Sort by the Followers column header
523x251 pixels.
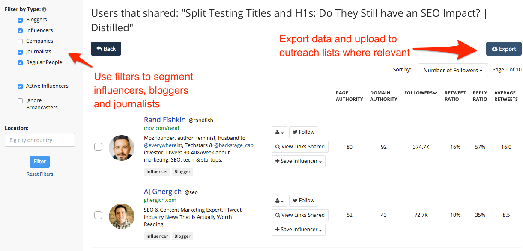tap(420, 93)
